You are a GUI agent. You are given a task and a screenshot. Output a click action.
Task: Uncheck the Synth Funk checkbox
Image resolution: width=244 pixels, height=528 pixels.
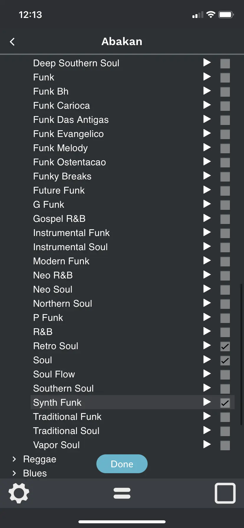(225, 403)
